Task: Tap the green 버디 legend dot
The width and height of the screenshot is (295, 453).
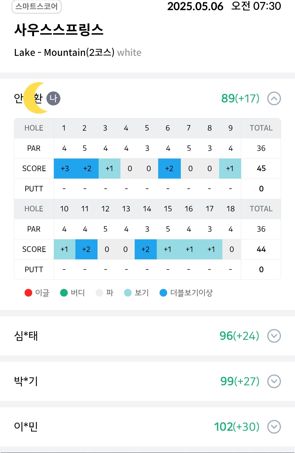Action: point(64,293)
